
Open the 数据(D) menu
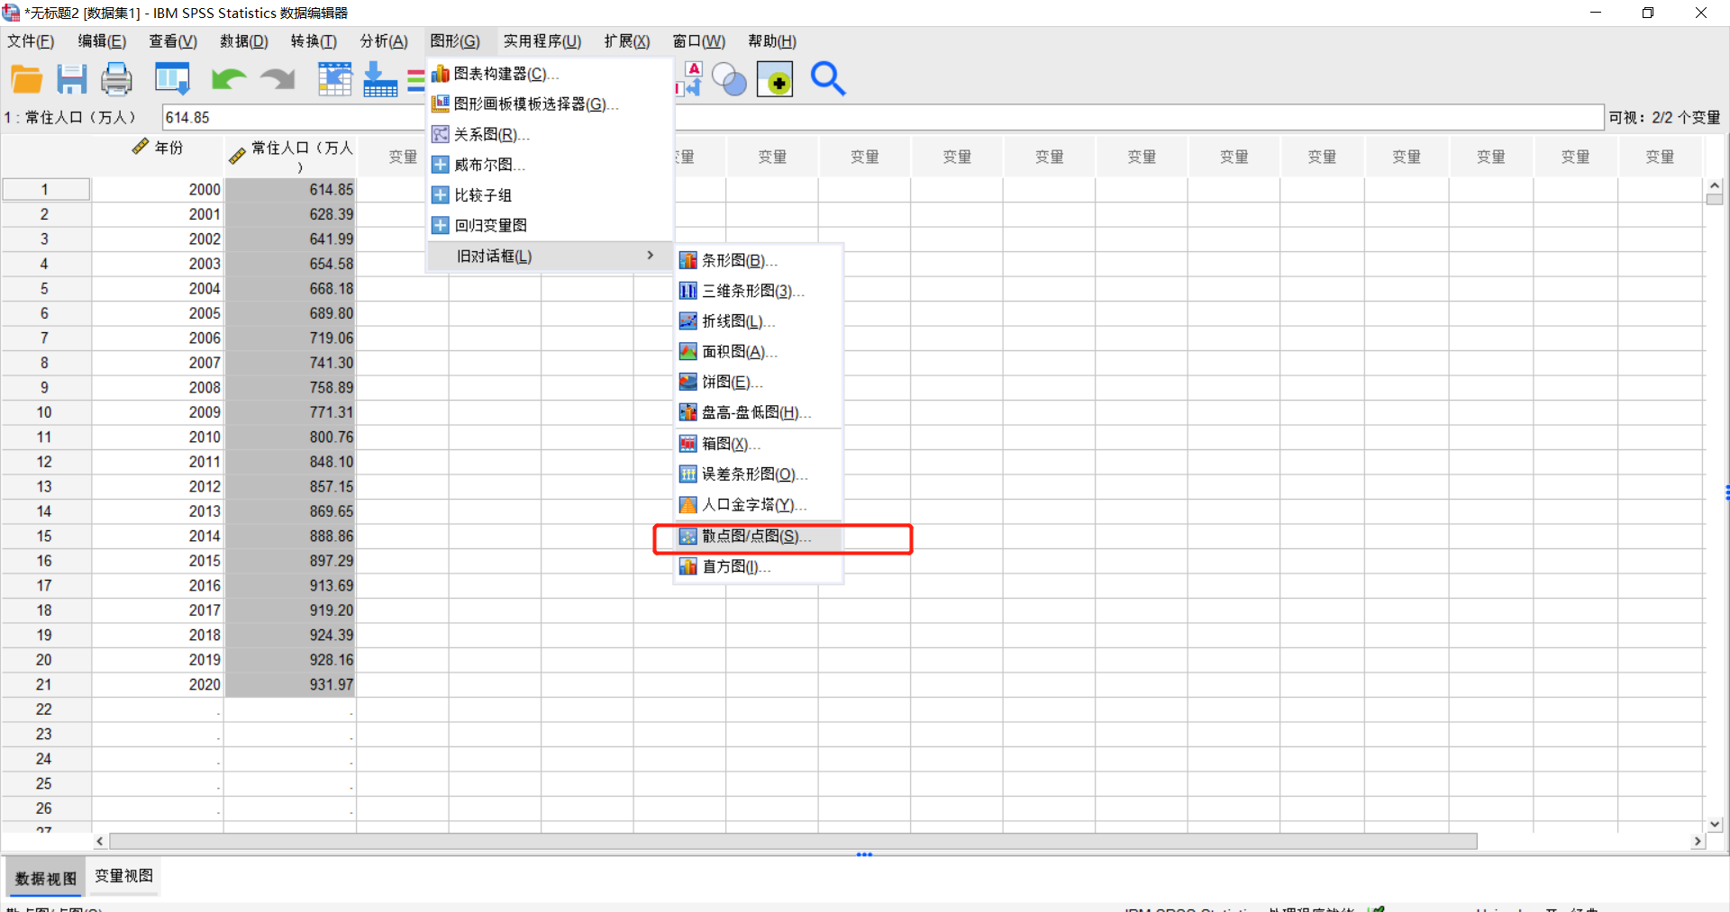(x=244, y=41)
